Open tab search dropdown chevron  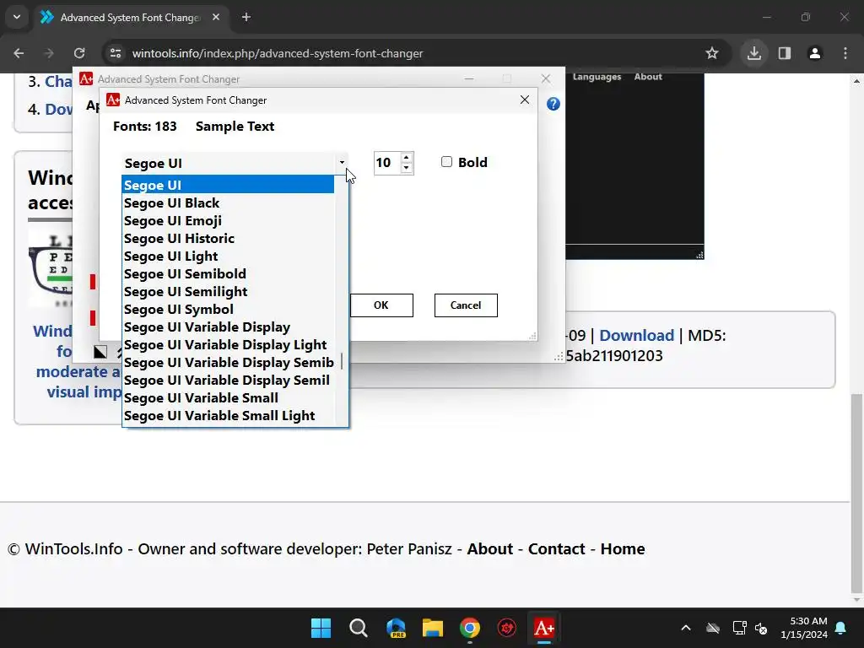[17, 17]
